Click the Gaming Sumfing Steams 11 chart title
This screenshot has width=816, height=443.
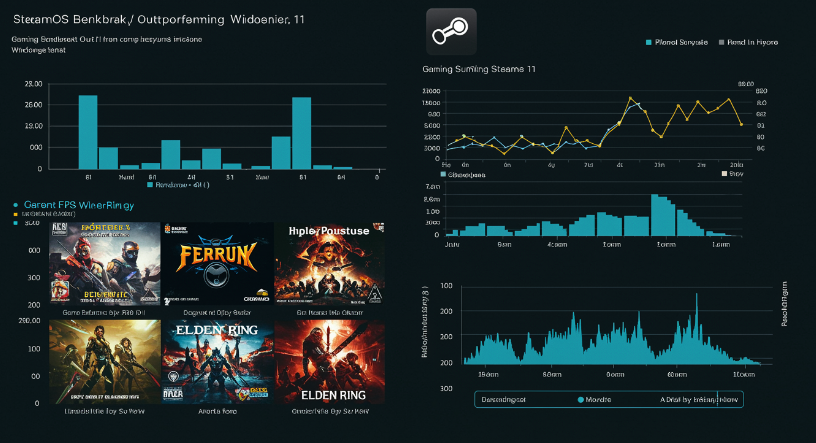pyautogui.click(x=479, y=69)
